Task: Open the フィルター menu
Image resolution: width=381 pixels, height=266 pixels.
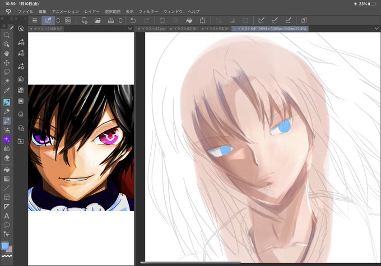Action: [x=148, y=12]
